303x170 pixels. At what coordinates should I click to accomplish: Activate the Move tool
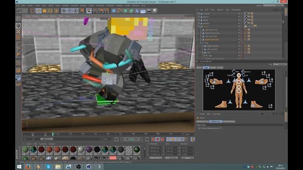click(x=38, y=11)
